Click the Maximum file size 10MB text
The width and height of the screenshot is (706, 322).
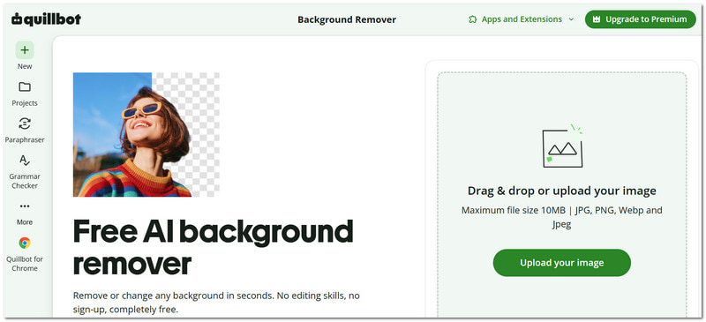point(562,217)
